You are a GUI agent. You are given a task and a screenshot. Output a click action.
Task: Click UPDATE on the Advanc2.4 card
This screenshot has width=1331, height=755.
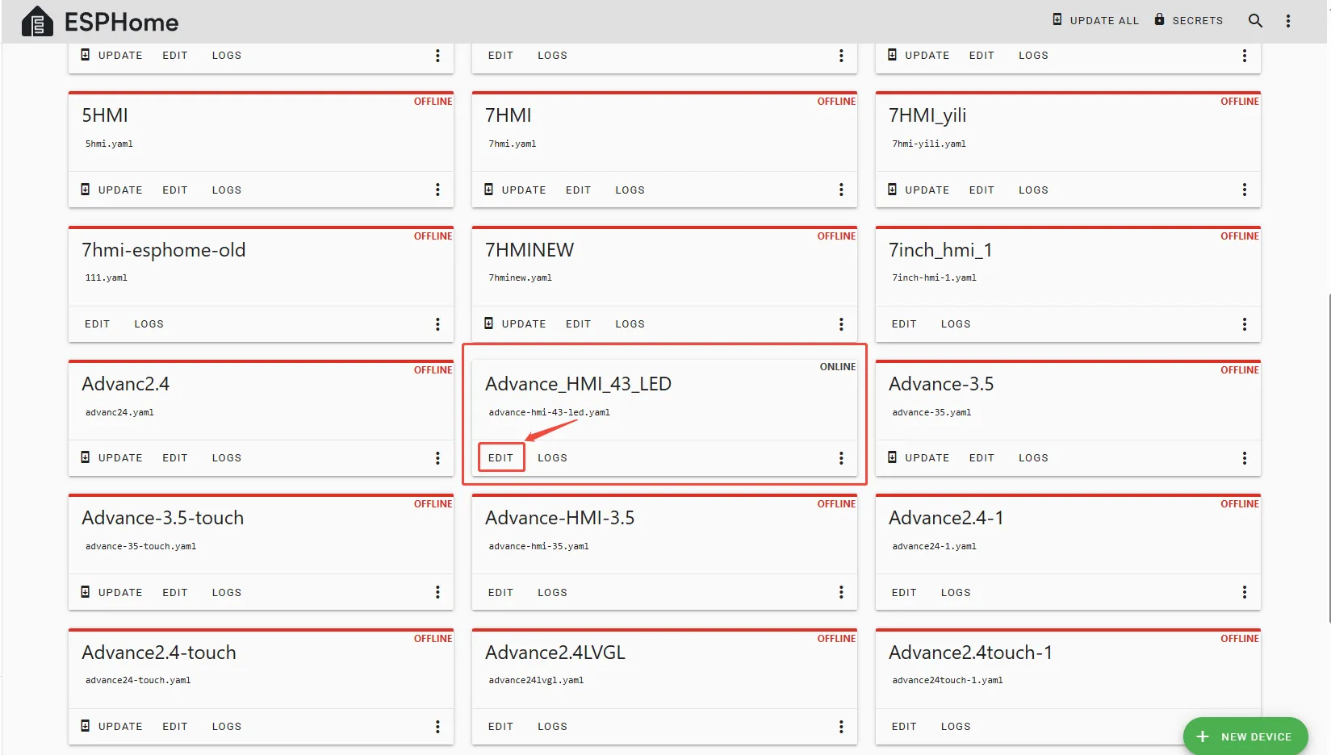111,458
